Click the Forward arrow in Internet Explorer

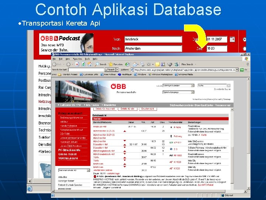tap(68, 64)
